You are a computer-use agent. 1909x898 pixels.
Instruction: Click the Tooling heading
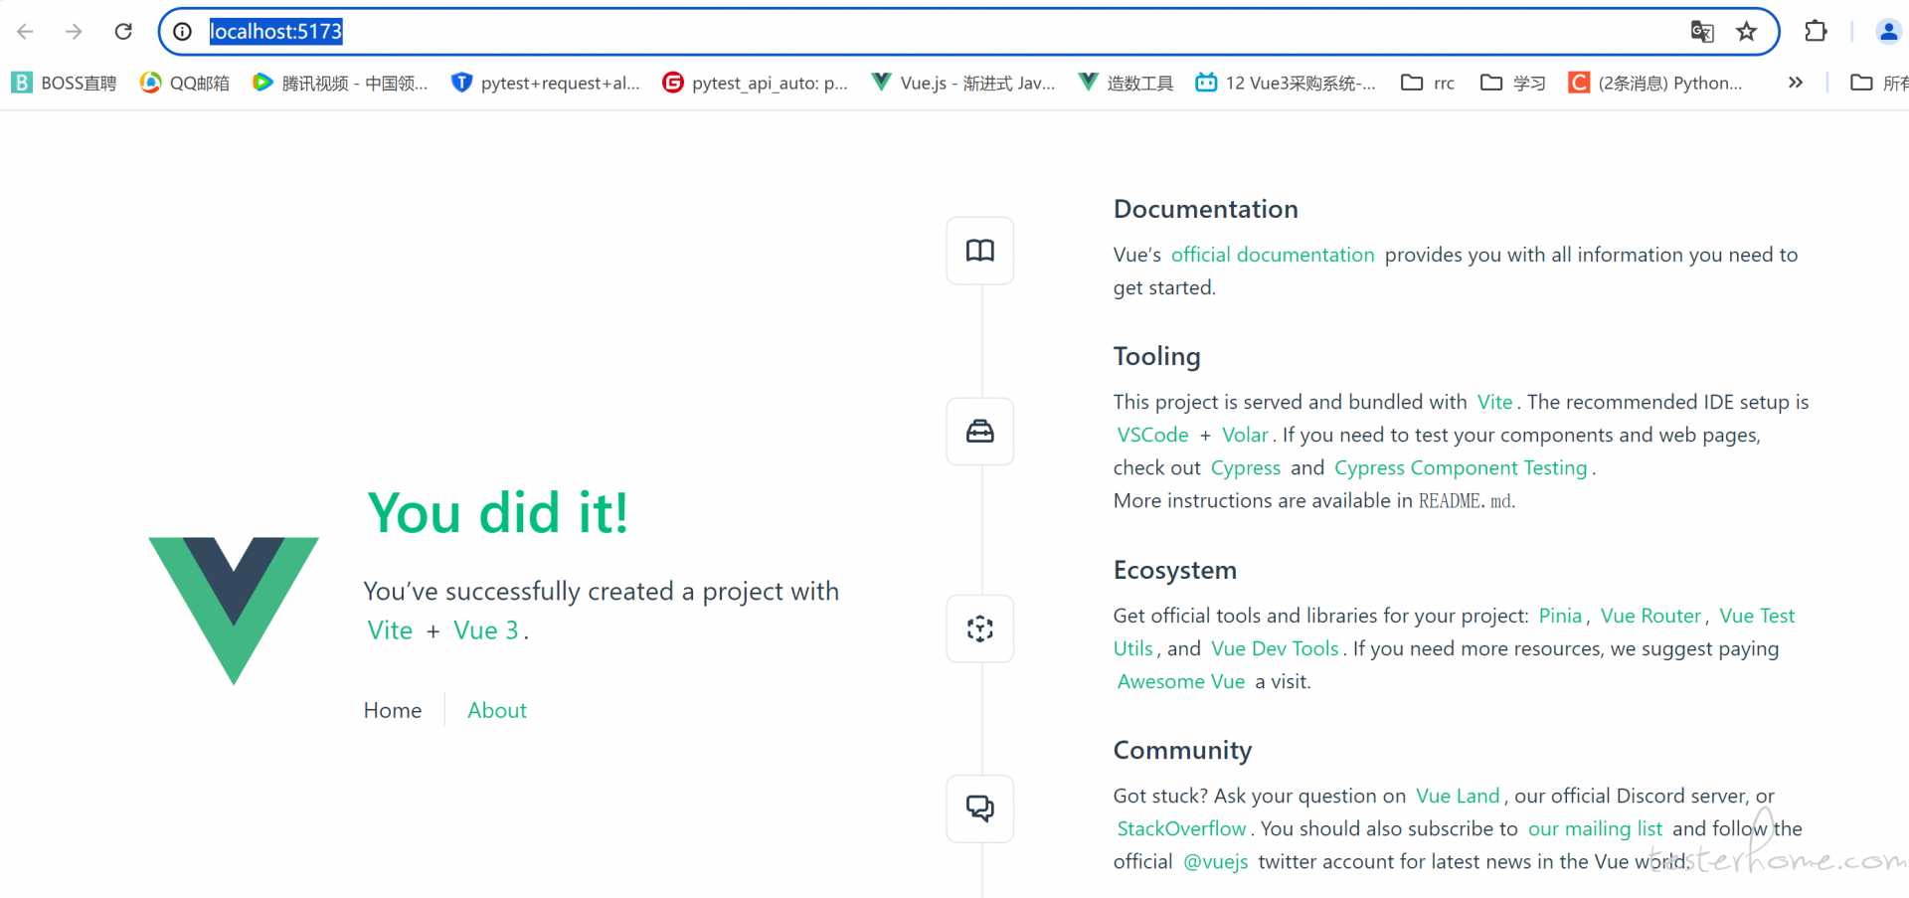(1157, 356)
